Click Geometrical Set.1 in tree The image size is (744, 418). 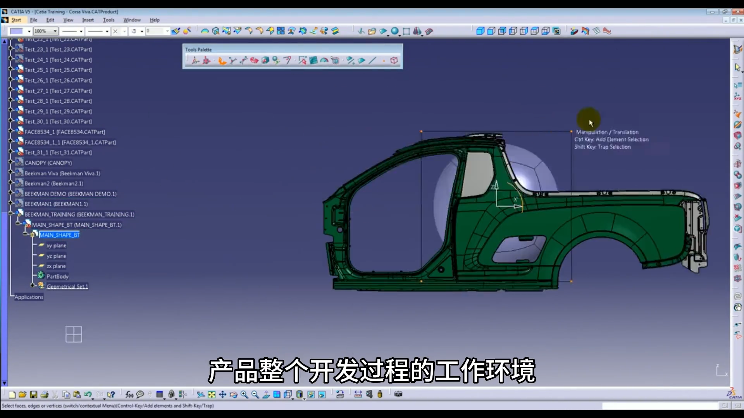[67, 286]
